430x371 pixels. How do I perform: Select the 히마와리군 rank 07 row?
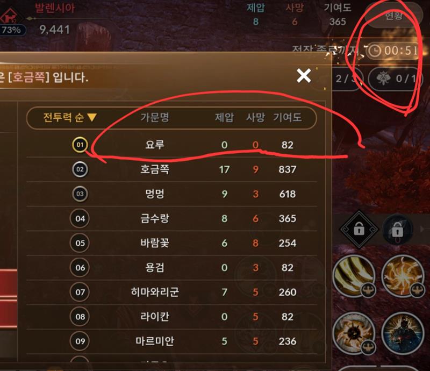[x=171, y=292]
